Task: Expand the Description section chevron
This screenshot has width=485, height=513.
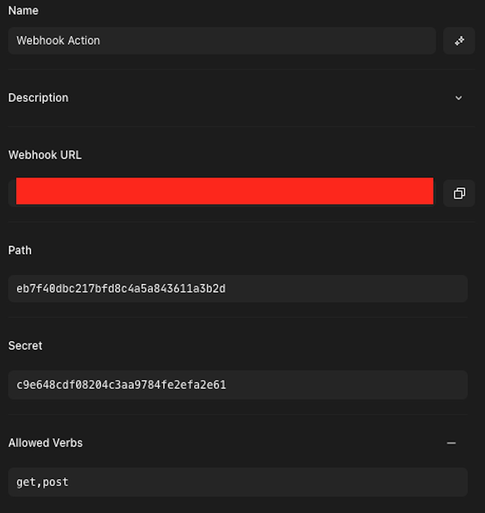Action: coord(459,98)
